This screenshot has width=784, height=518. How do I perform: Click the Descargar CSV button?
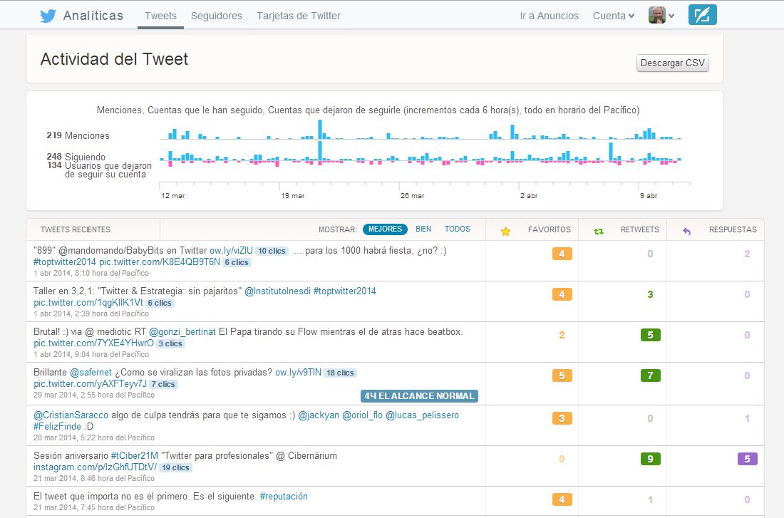[672, 63]
